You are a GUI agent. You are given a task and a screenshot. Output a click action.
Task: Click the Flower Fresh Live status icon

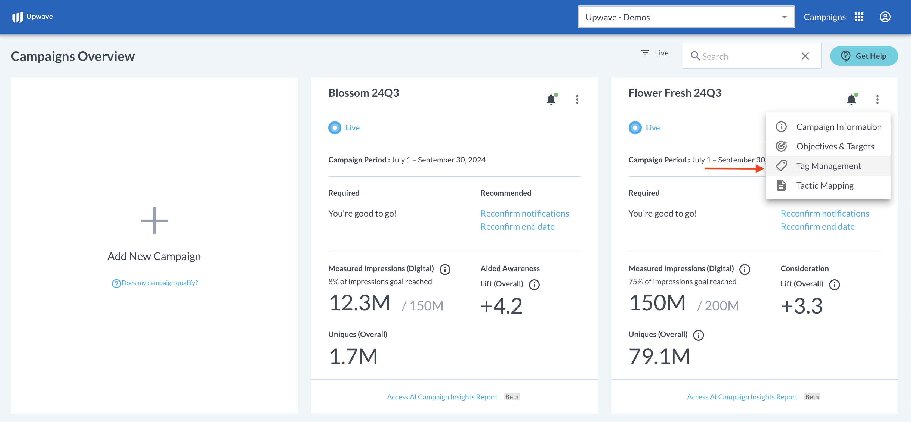[x=635, y=128]
